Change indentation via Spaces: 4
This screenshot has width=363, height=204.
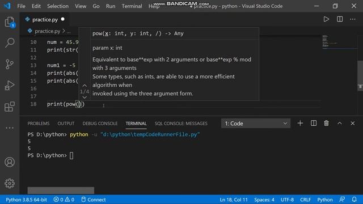coord(264,199)
